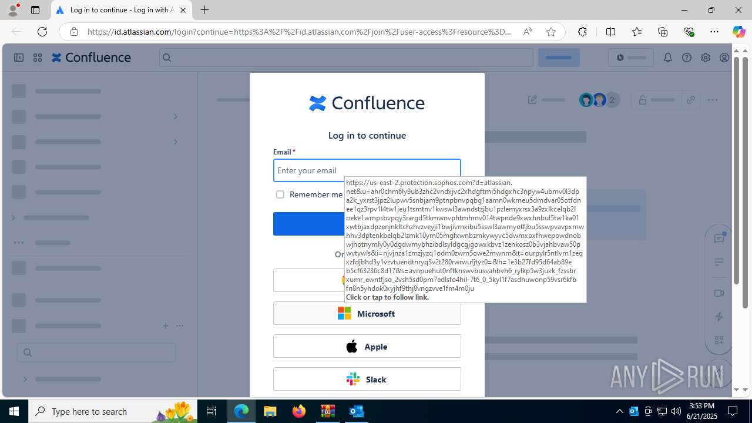This screenshot has height=423, width=752.
Task: Click sidebar filter search box
Action: (x=96, y=352)
